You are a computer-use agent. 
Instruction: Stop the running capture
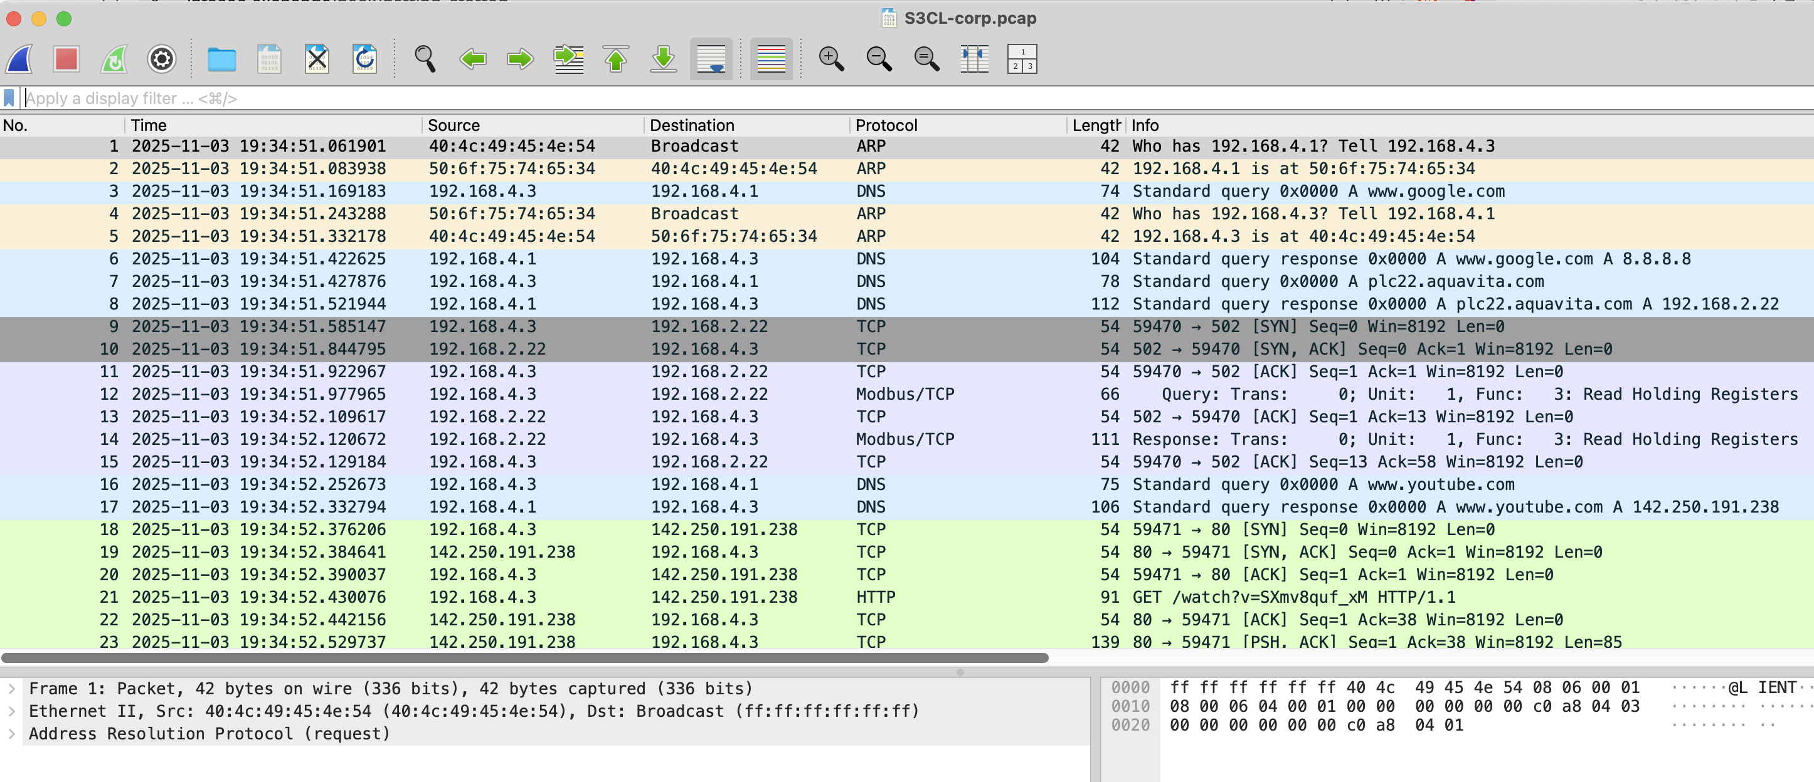pyautogui.click(x=66, y=59)
